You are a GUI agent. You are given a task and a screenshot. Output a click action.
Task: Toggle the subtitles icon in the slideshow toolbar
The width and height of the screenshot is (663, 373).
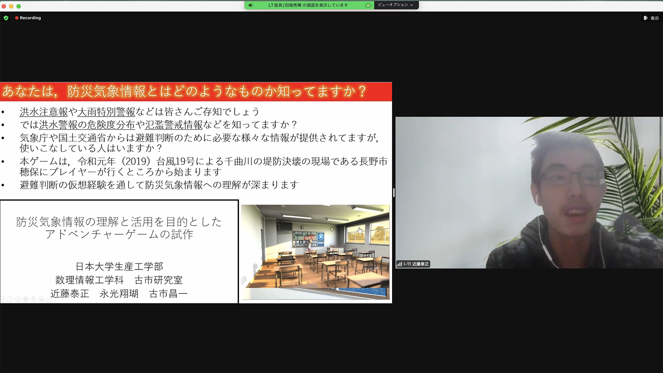pos(41,300)
